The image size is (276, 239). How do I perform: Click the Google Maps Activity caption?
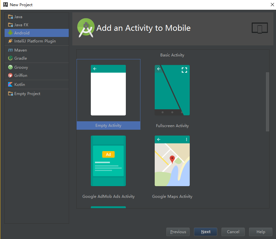pyautogui.click(x=172, y=197)
